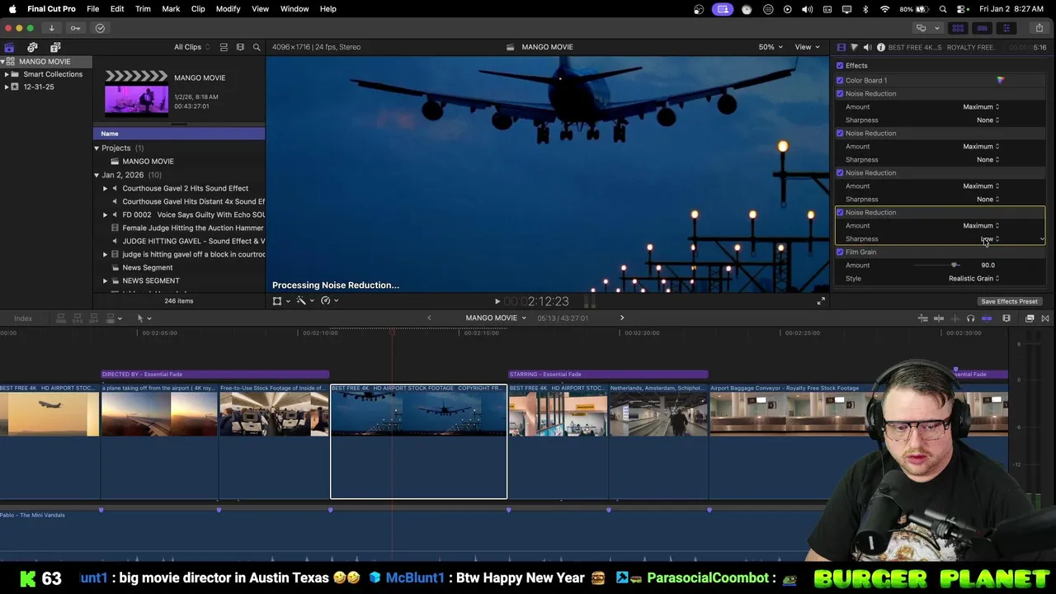Open clip appearance filmstrip icon
The width and height of the screenshot is (1056, 594).
click(x=240, y=47)
